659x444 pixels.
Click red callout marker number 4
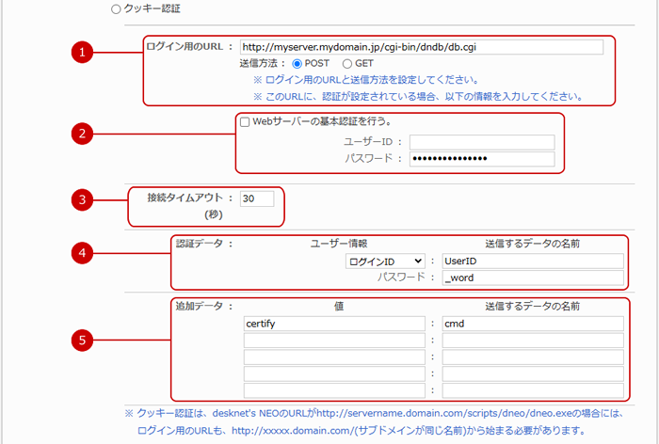pos(84,253)
